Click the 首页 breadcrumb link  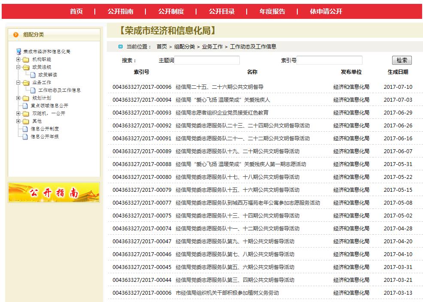click(162, 47)
